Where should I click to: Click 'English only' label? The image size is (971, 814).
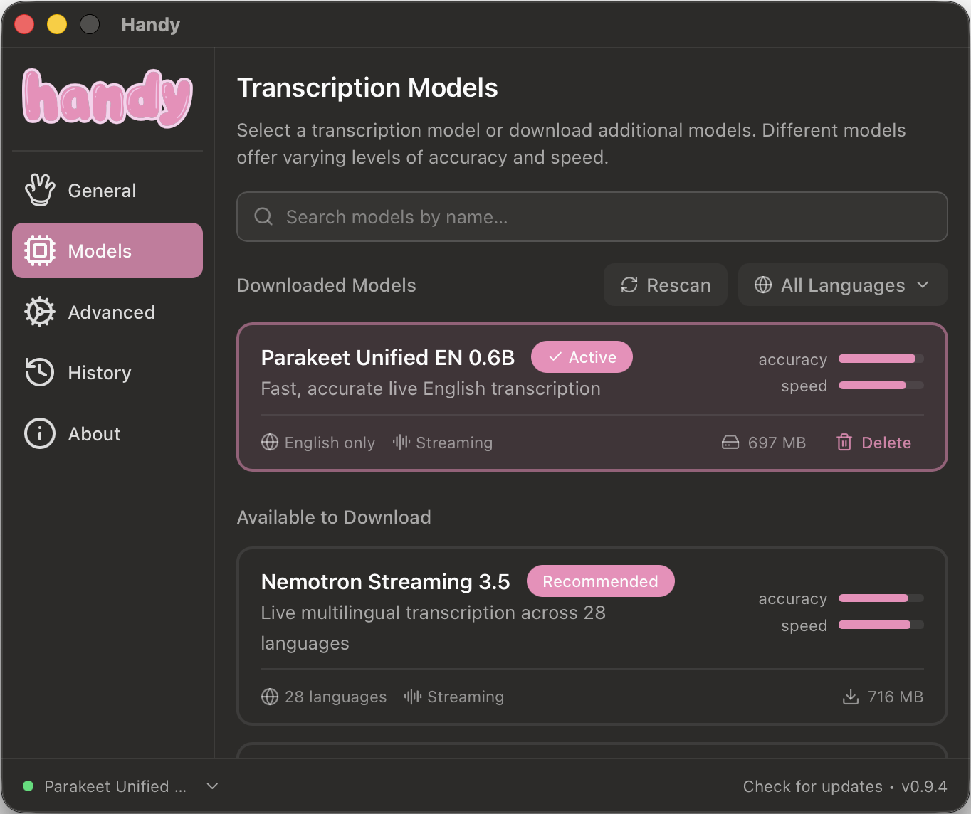pos(330,442)
